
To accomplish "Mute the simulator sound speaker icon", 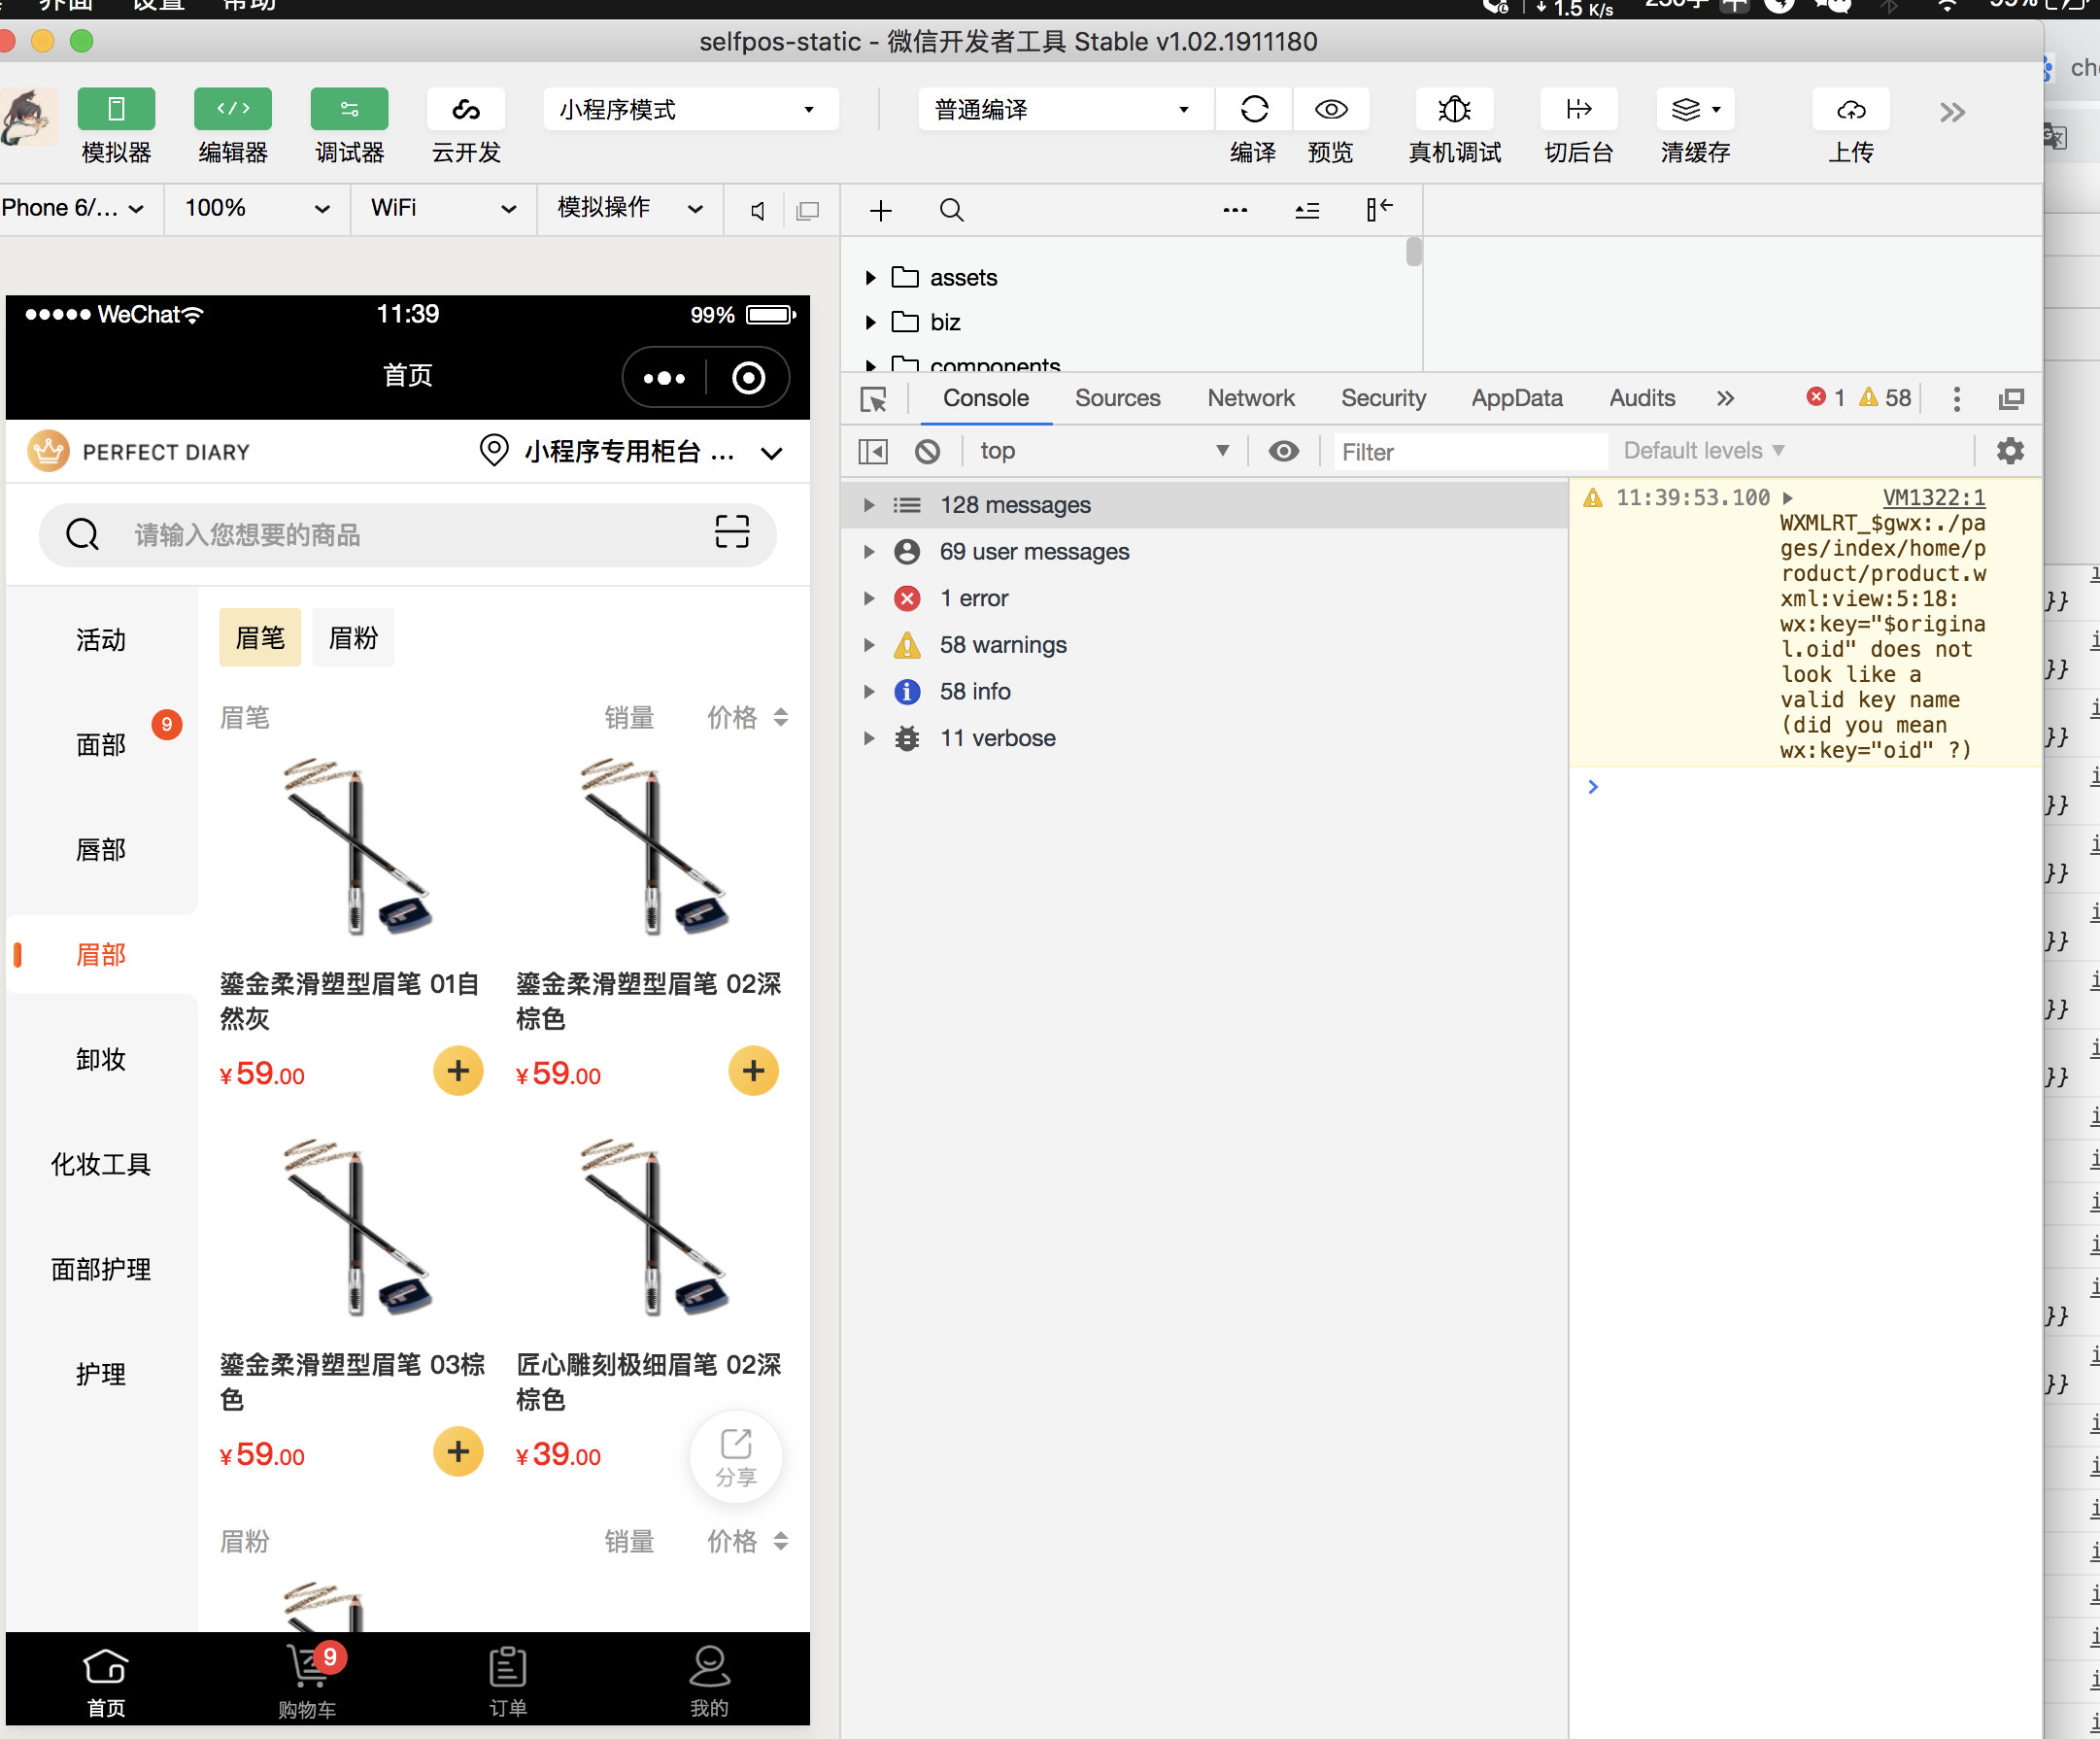I will (x=758, y=210).
